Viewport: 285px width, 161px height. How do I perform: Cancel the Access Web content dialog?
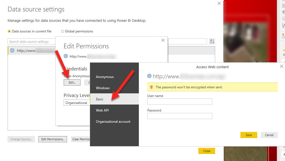(x=269, y=135)
